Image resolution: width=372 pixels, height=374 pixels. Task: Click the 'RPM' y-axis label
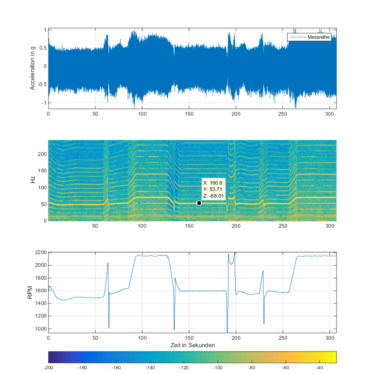[x=30, y=292]
